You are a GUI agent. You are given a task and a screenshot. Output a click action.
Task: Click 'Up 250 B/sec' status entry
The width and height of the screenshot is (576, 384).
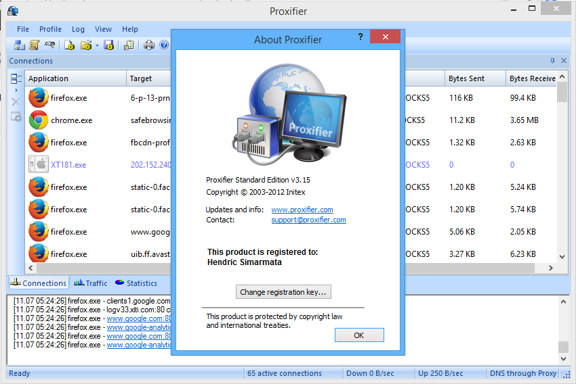[440, 373]
